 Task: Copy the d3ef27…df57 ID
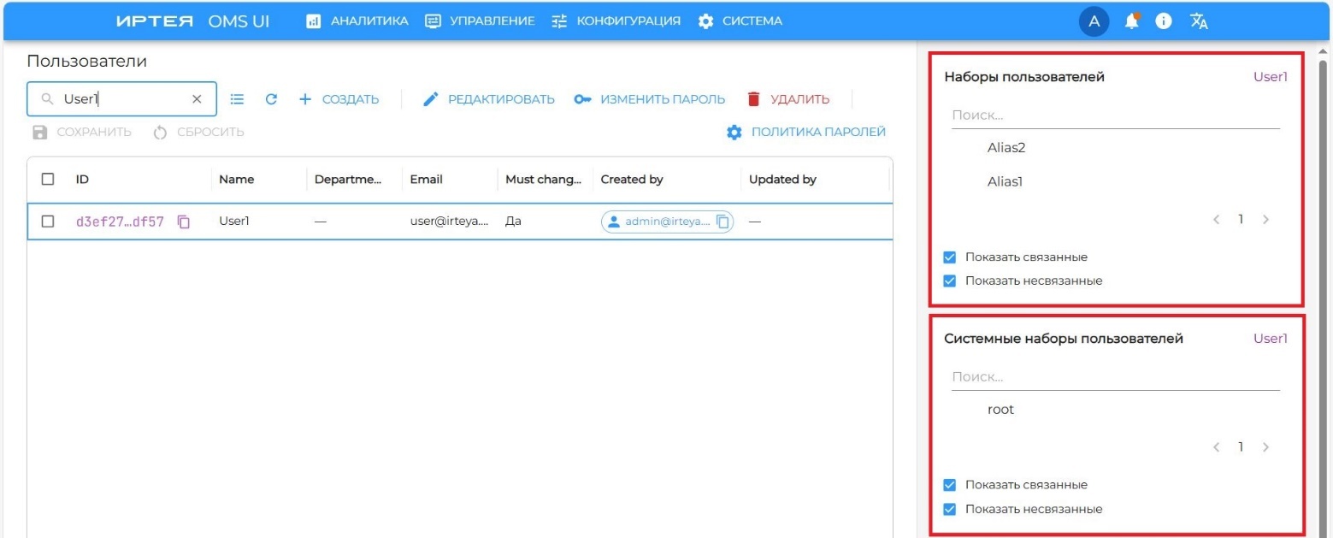pyautogui.click(x=184, y=222)
